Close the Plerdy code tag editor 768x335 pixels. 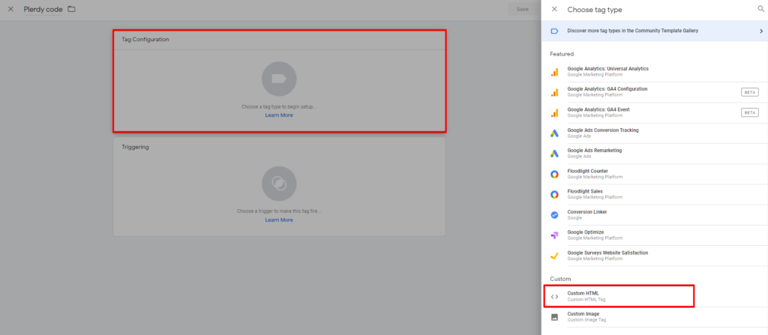(10, 9)
